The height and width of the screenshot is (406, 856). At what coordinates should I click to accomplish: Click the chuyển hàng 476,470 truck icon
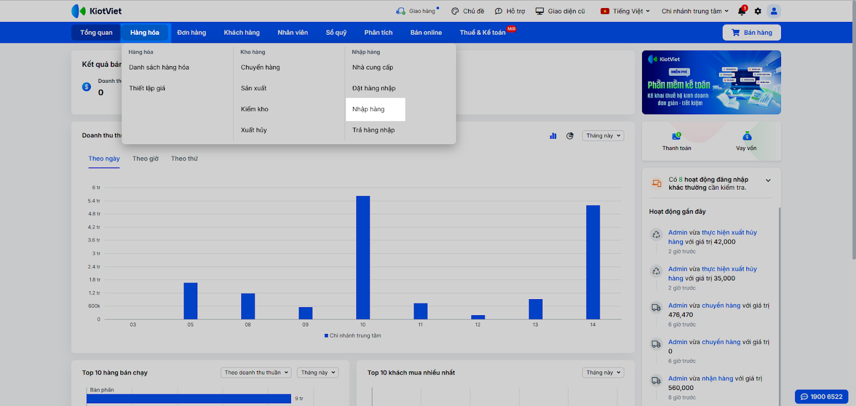tap(656, 308)
